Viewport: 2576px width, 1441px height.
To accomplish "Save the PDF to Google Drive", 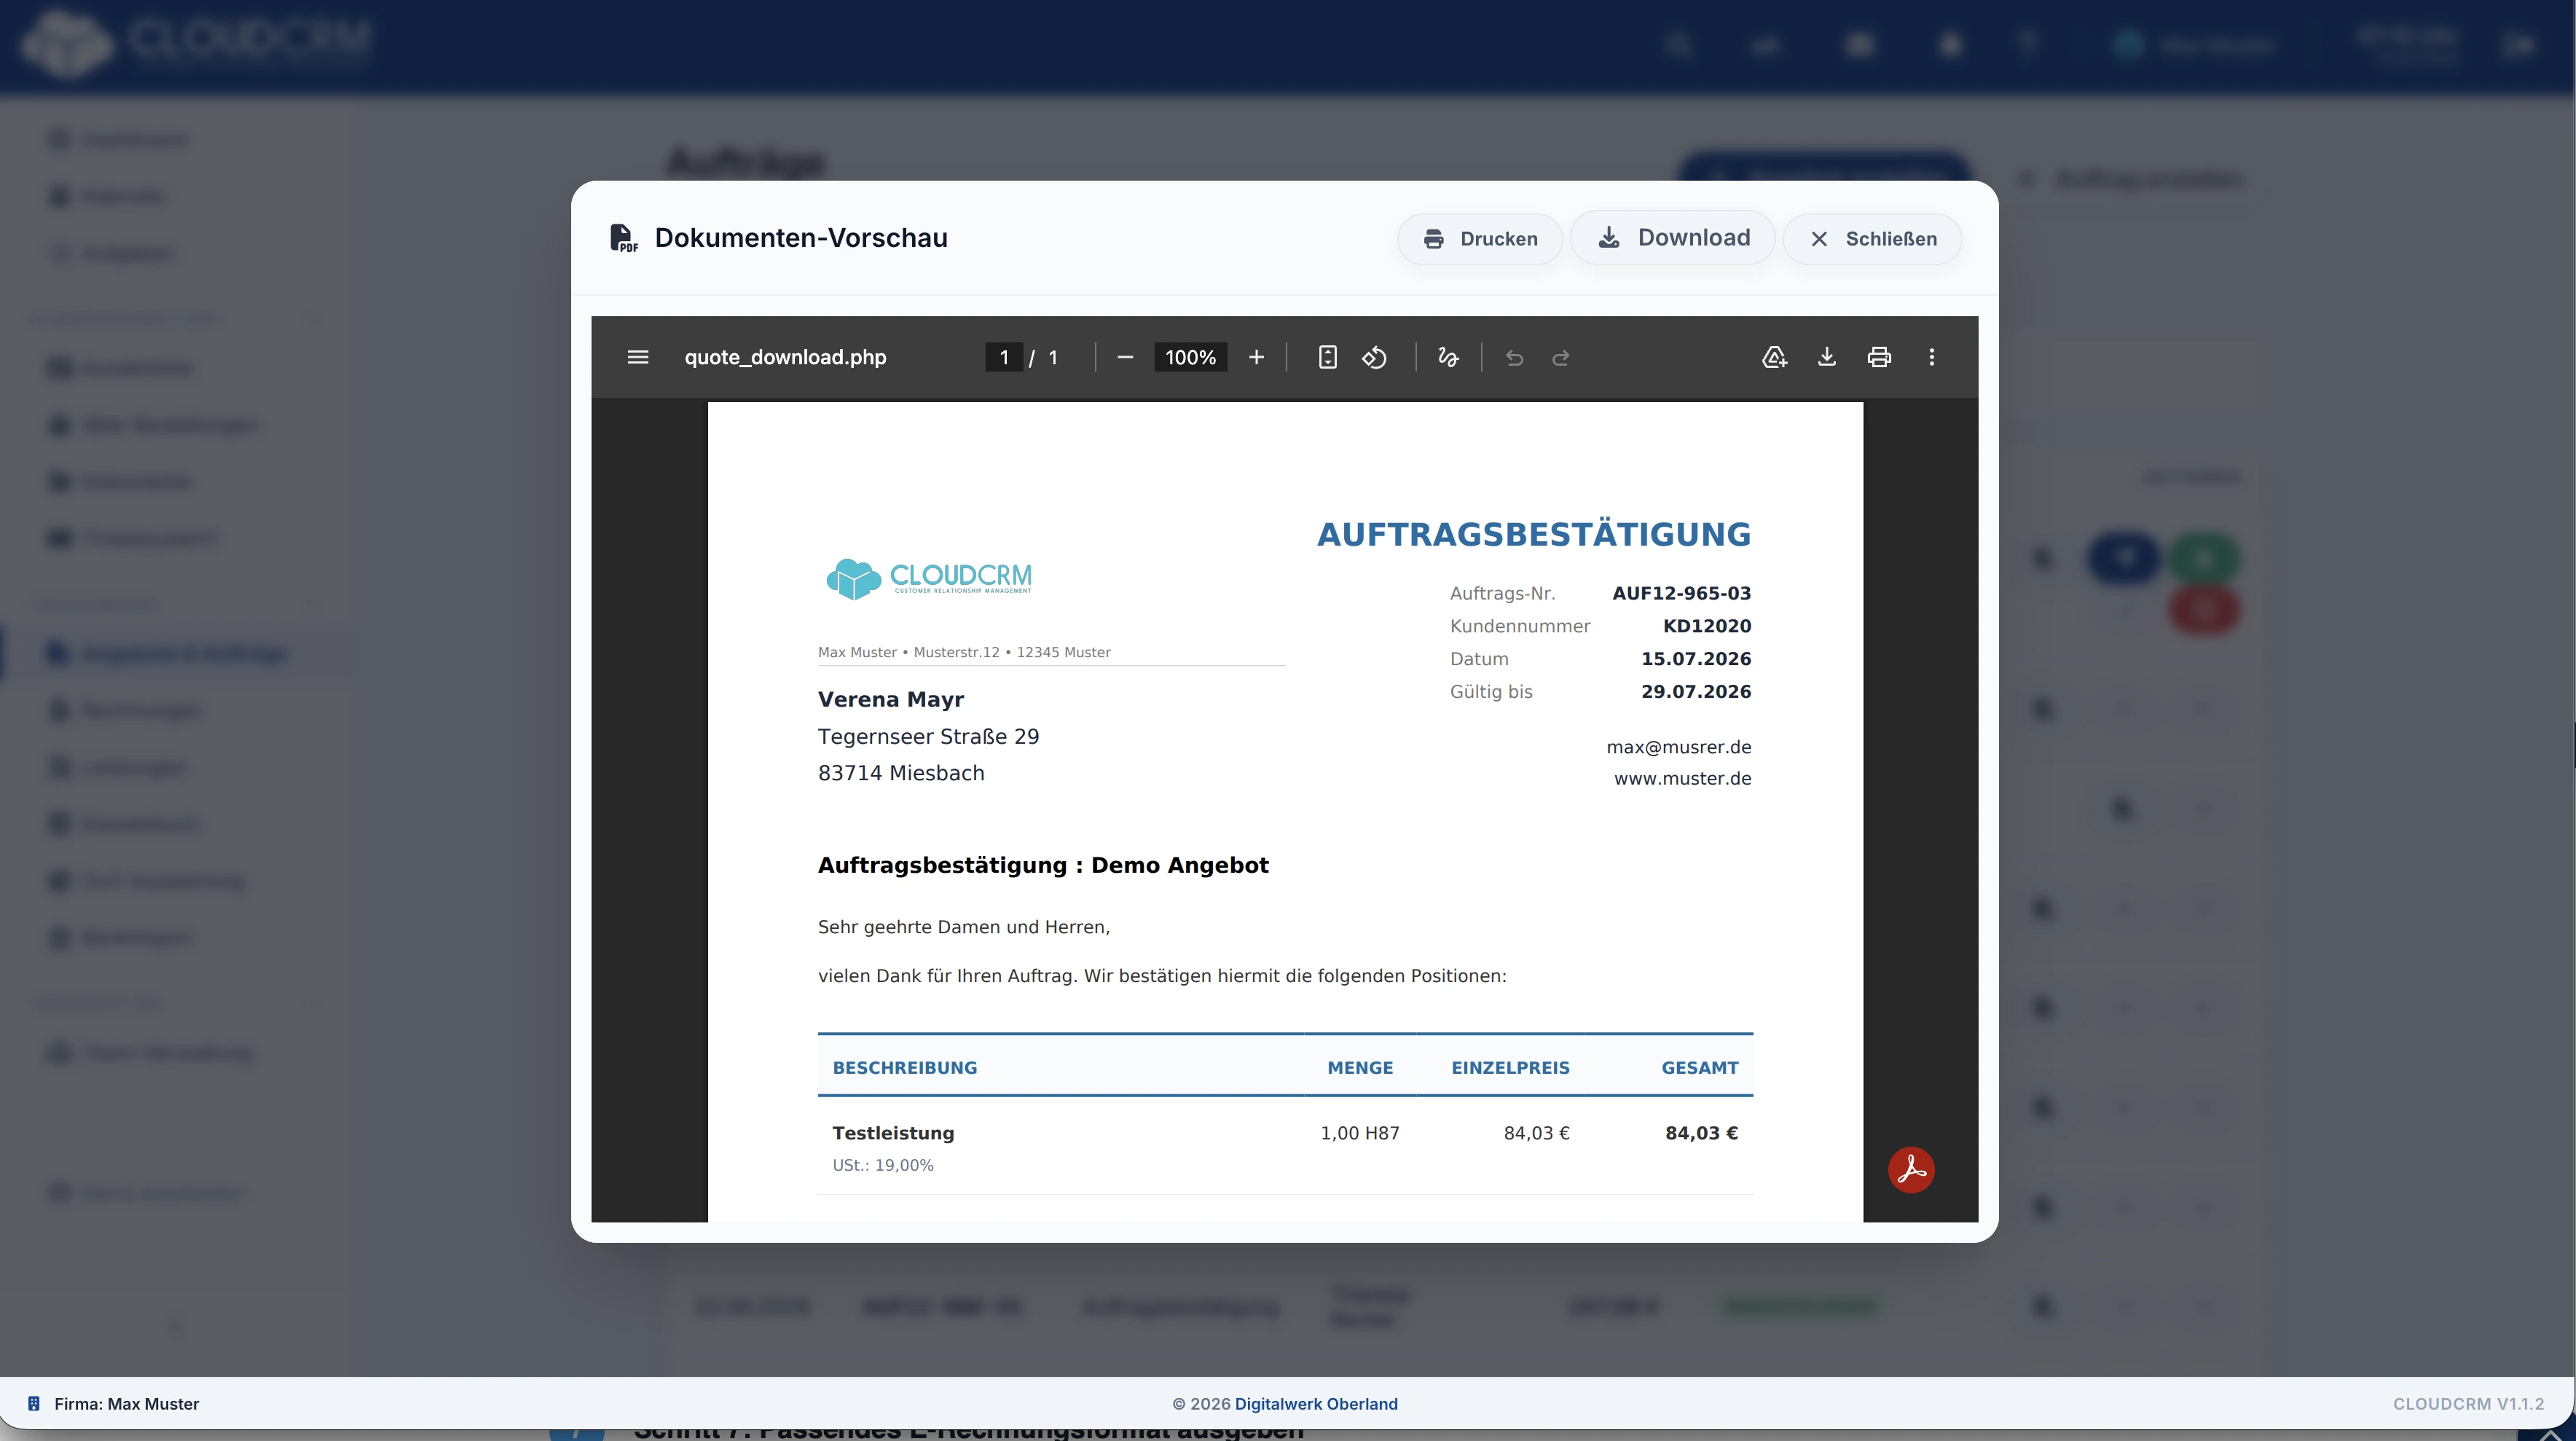I will [x=1774, y=357].
